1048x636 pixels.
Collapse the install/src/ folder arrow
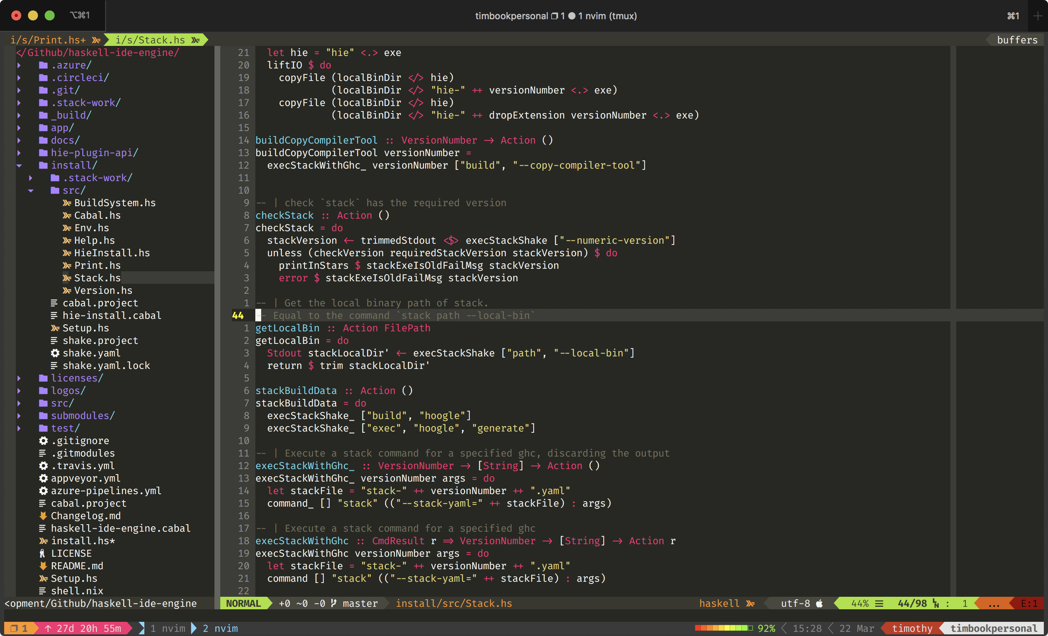tap(30, 191)
